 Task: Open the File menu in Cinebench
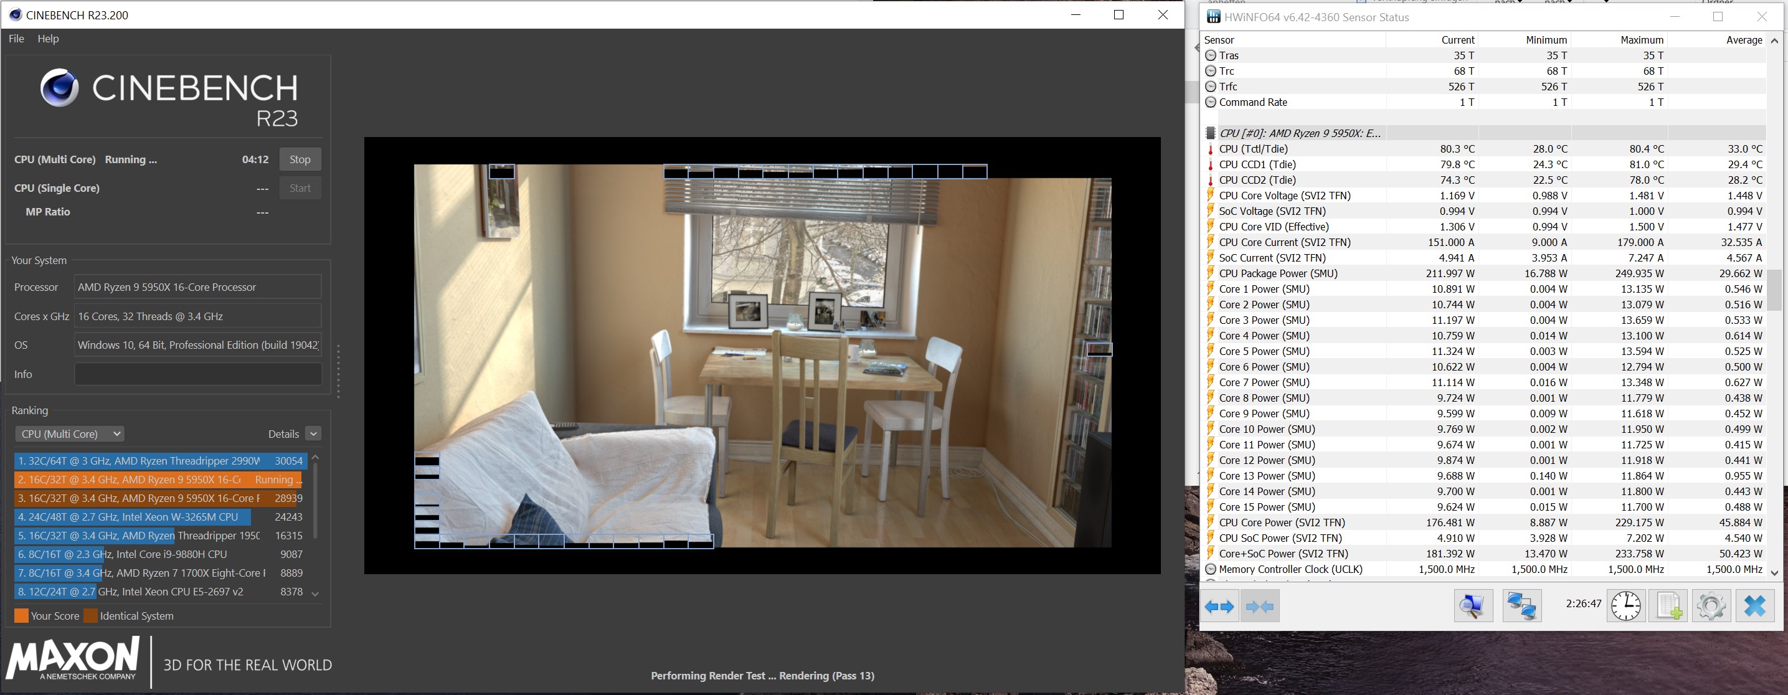(16, 39)
